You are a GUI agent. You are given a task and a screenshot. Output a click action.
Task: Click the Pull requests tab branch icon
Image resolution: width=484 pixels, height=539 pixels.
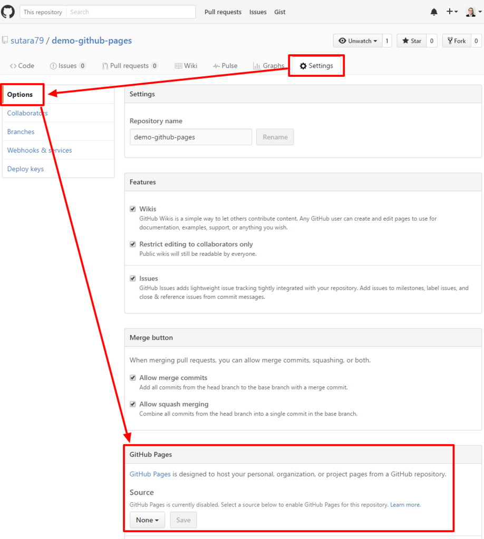(105, 66)
